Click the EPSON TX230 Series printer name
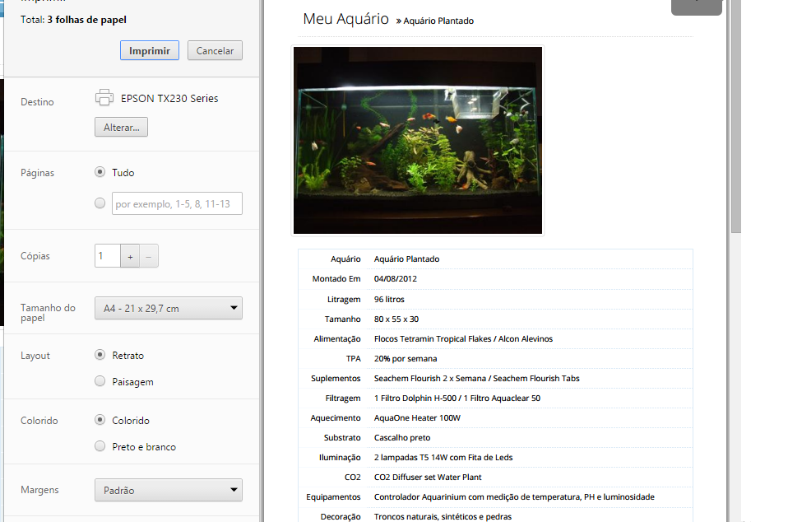The width and height of the screenshot is (788, 522). click(169, 99)
